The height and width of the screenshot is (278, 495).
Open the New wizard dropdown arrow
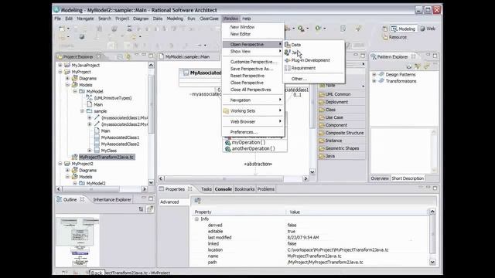(x=68, y=29)
